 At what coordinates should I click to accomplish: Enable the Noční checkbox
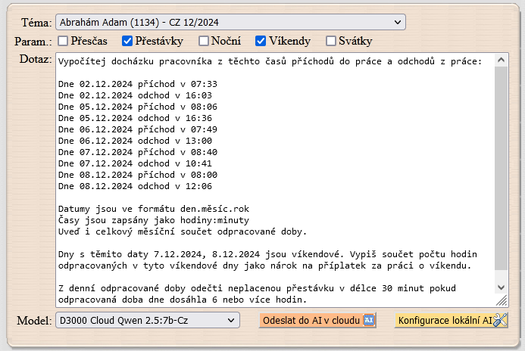coord(204,41)
